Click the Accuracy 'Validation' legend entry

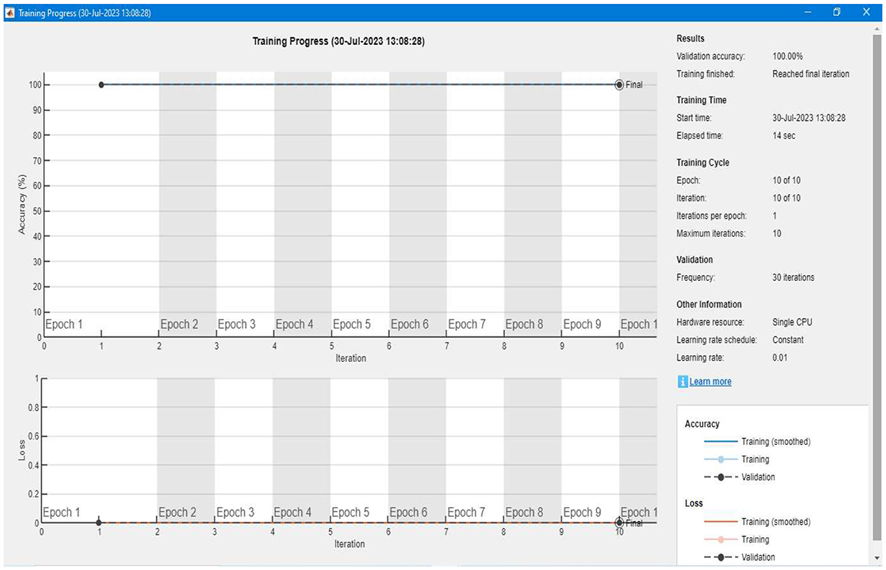click(740, 477)
